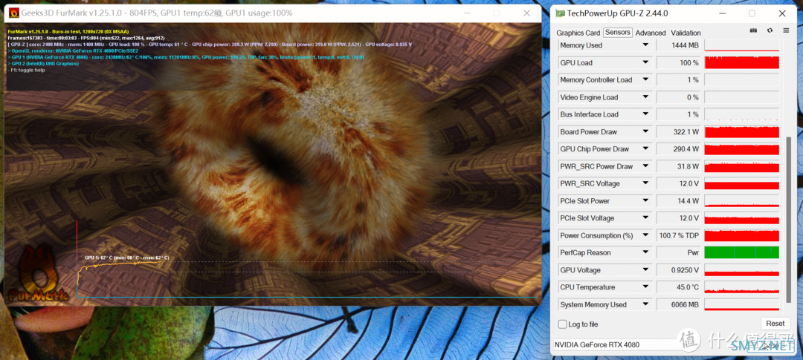
Task: Open the GPU Voltage sensor dropdown
Action: coord(646,270)
